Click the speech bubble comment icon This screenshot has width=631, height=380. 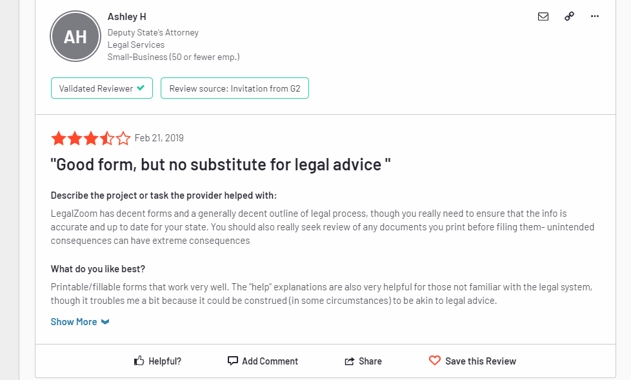click(233, 361)
